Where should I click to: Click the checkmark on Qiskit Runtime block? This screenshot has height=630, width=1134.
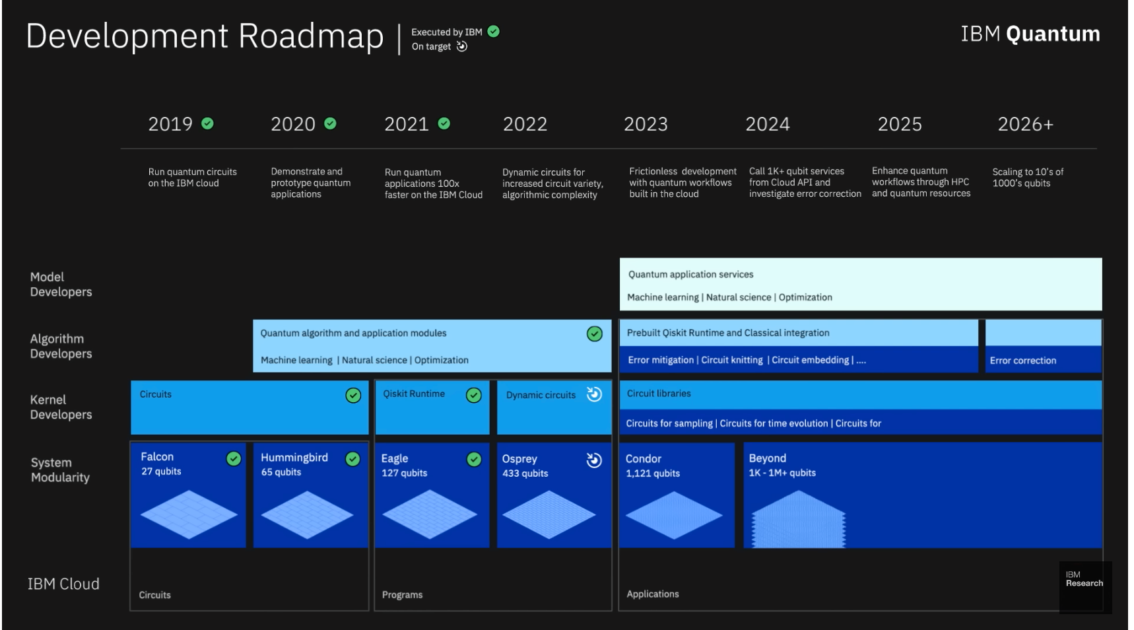(474, 396)
